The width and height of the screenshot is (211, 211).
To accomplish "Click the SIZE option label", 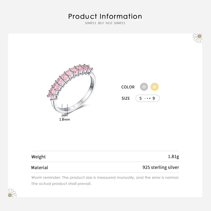I will [x=126, y=98].
